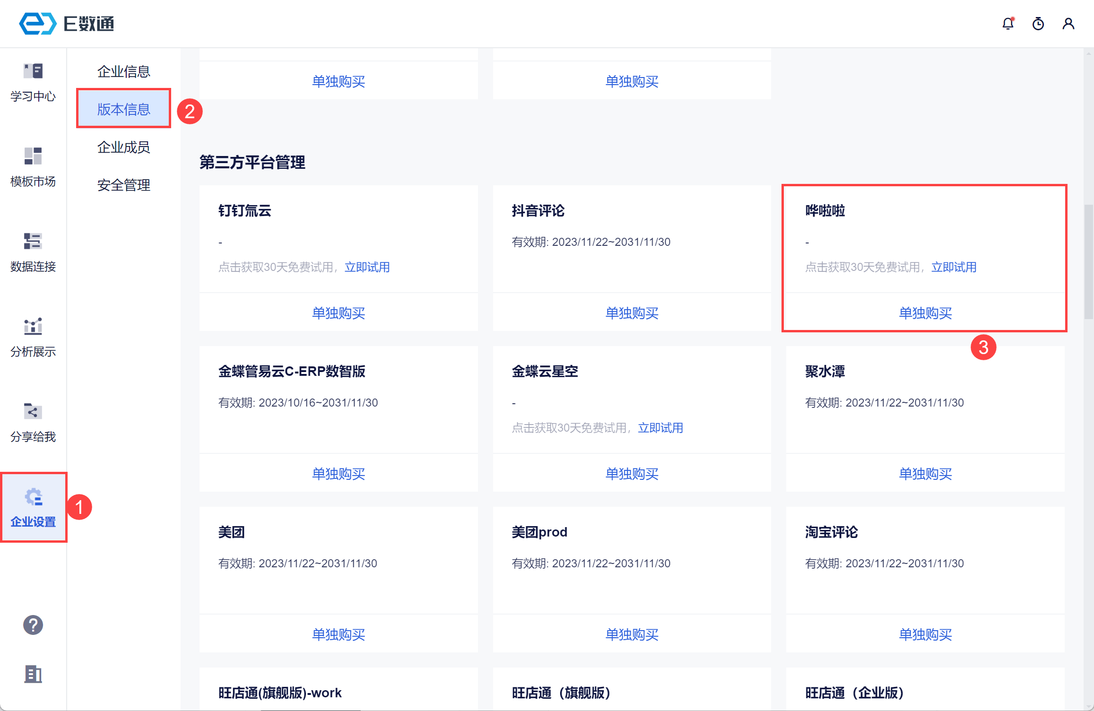Screen dimensions: 1094x711
Task: Open 安全管理 menu item
Action: pyautogui.click(x=123, y=185)
